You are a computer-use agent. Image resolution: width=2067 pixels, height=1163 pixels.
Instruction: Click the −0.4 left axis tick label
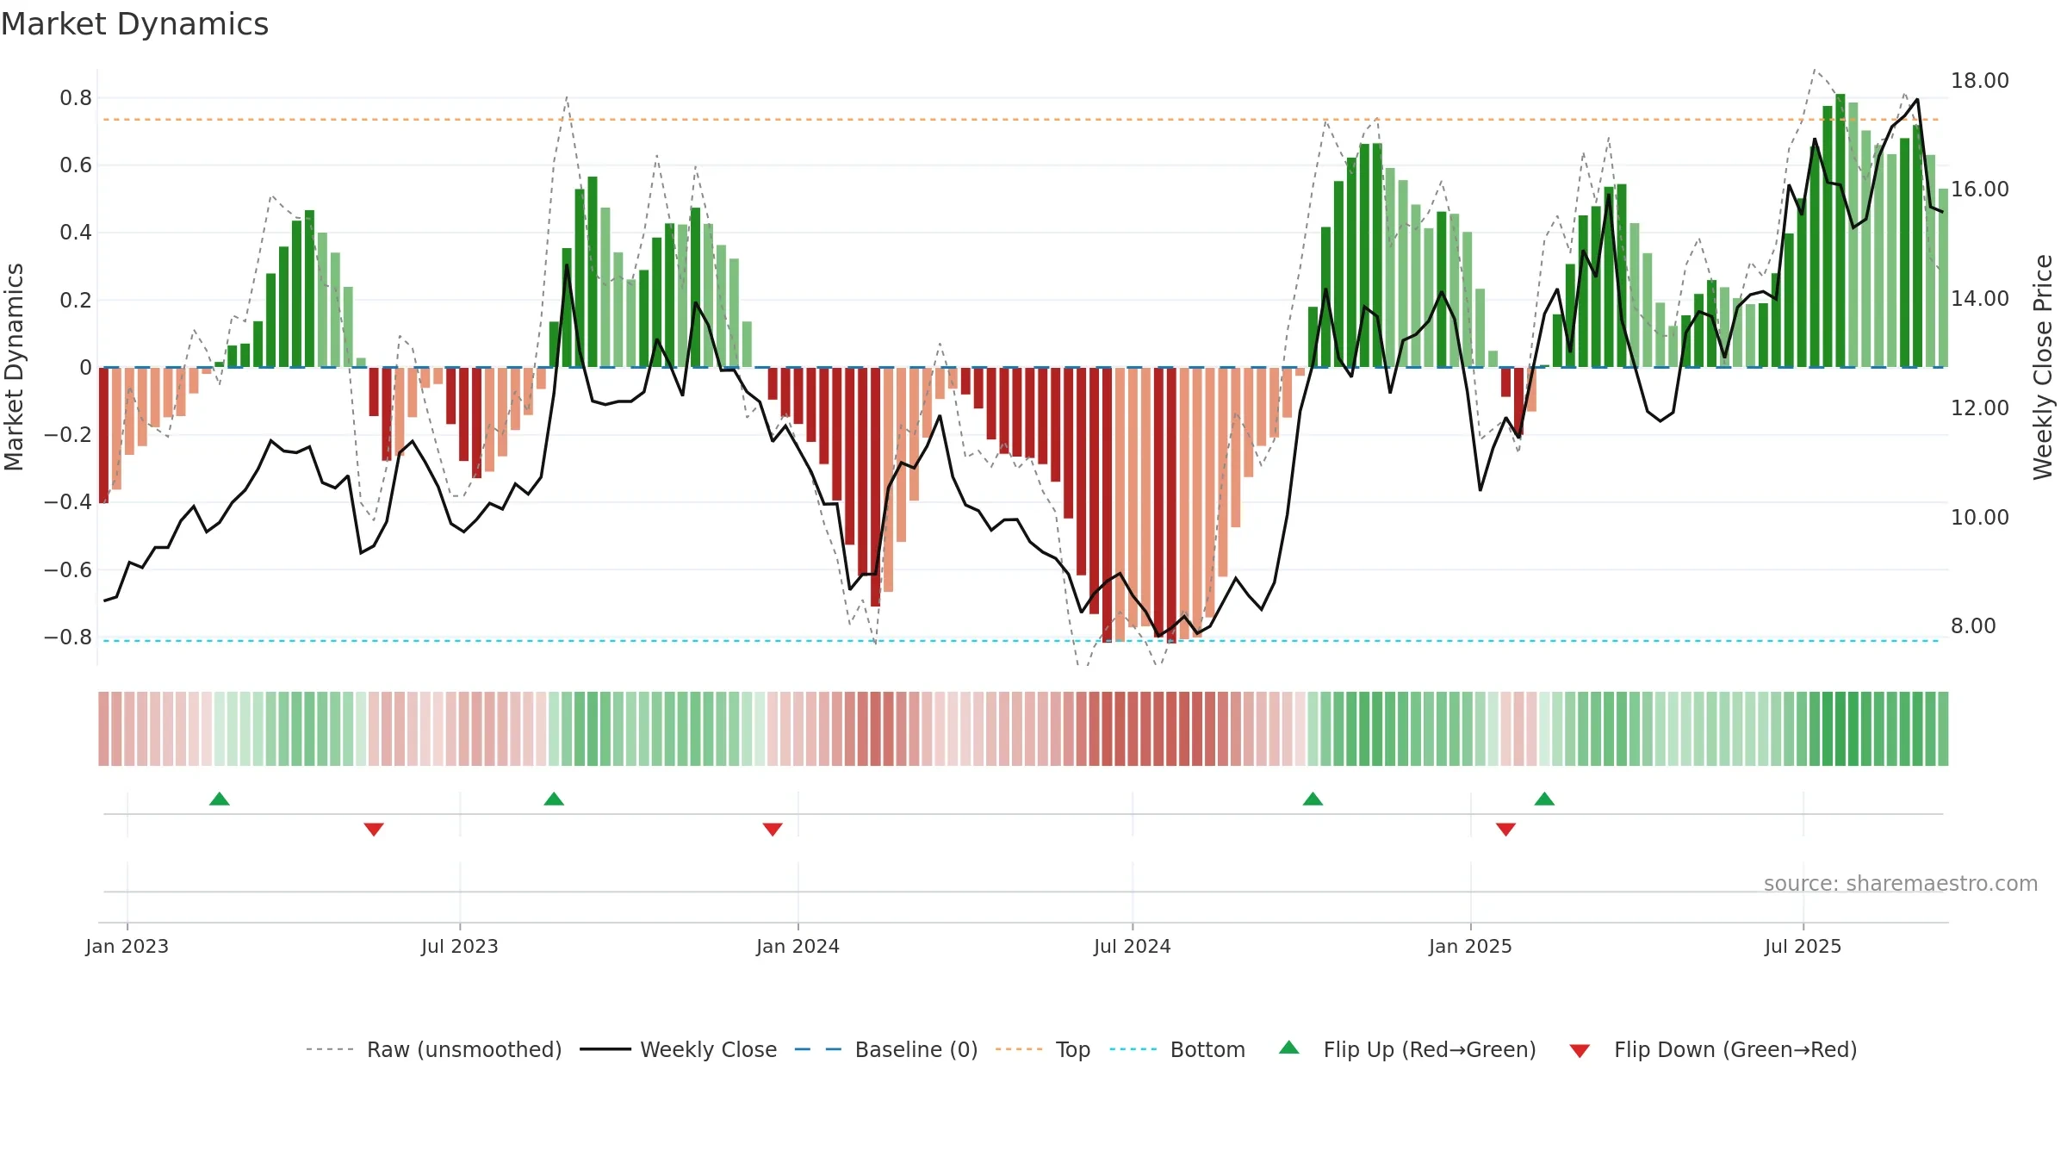[68, 502]
